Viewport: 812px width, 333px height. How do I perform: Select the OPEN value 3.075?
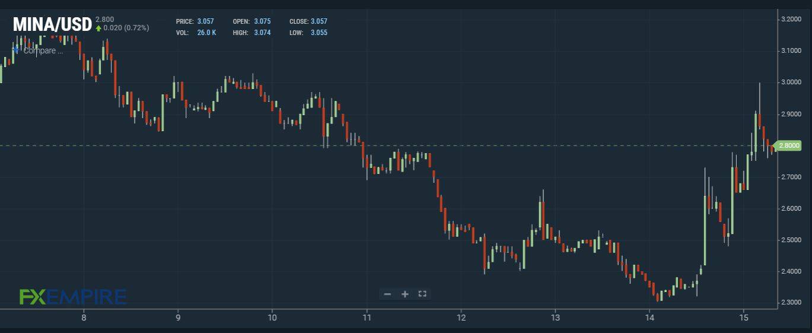(262, 21)
